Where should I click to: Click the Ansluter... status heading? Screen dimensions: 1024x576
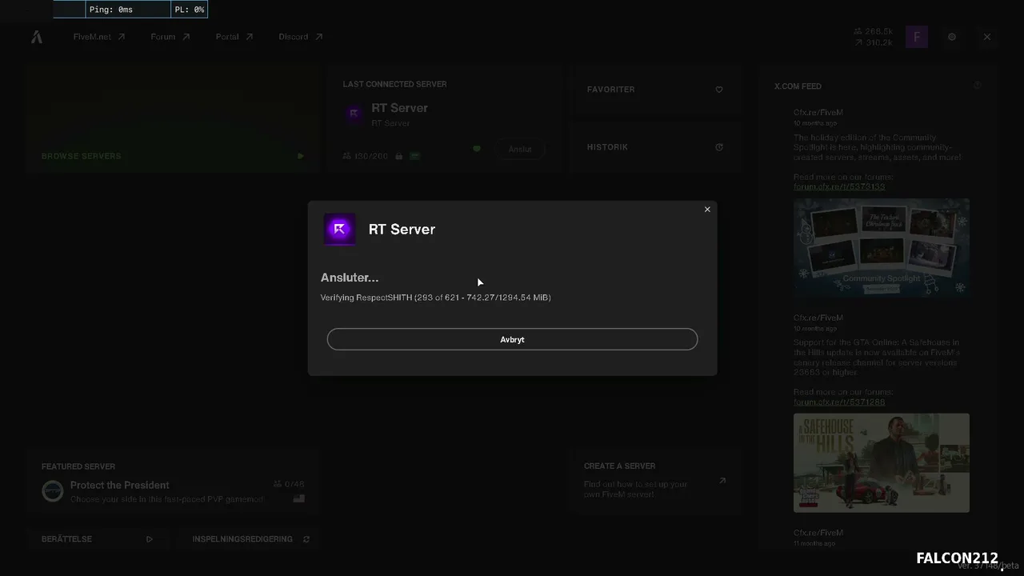tap(350, 278)
